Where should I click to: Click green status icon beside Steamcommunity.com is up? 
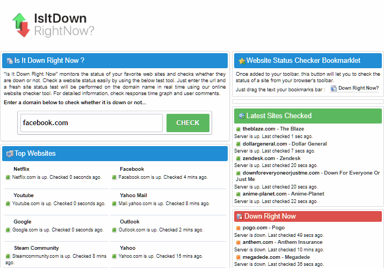8,256
